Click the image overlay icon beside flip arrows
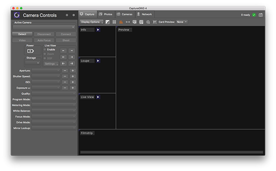 134,22
